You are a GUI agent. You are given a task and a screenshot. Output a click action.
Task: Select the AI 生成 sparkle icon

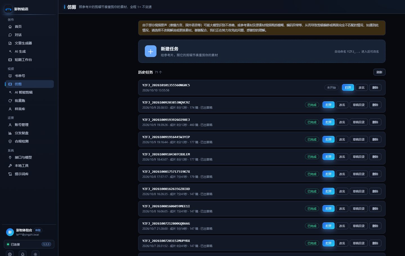tap(10, 51)
